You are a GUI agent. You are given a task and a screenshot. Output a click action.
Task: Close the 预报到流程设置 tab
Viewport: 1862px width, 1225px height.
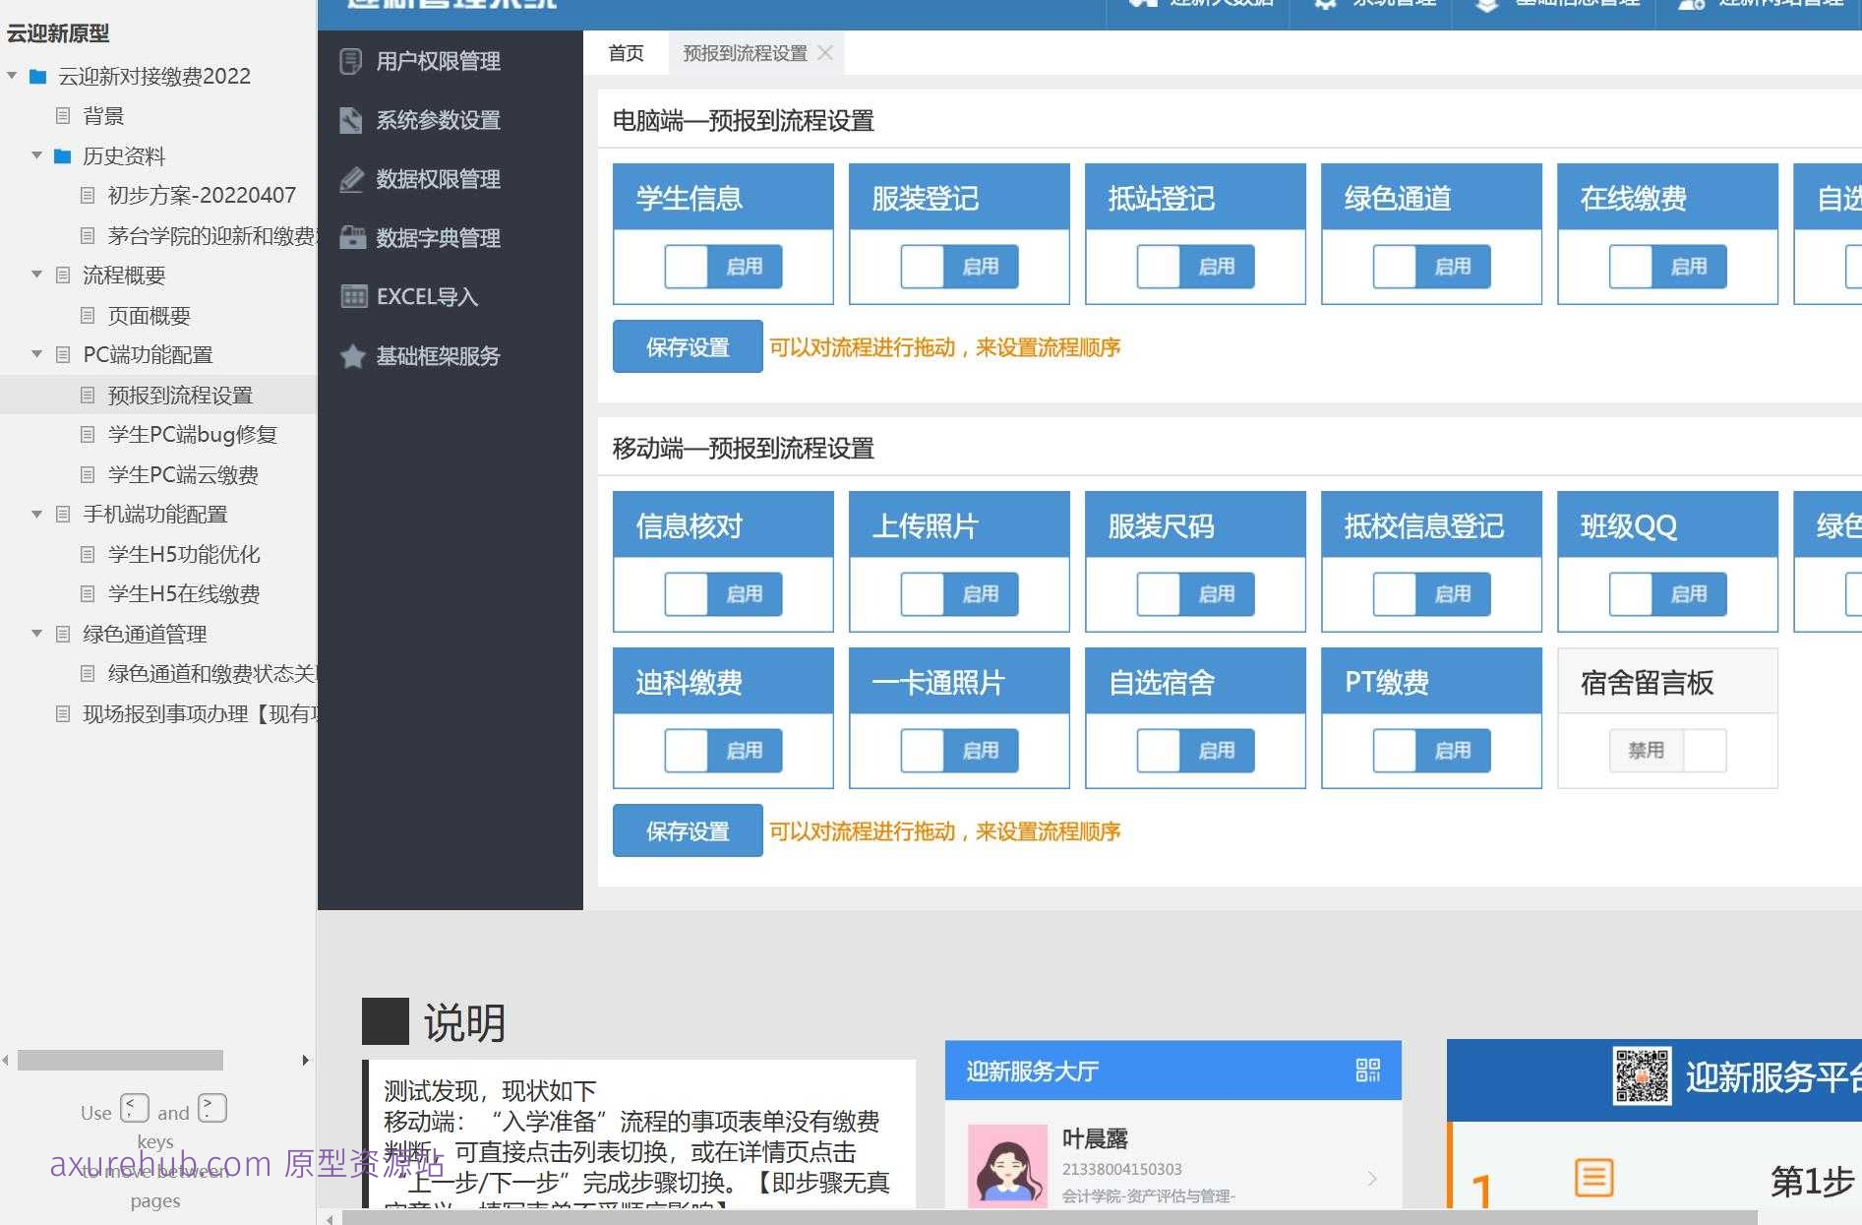826,52
